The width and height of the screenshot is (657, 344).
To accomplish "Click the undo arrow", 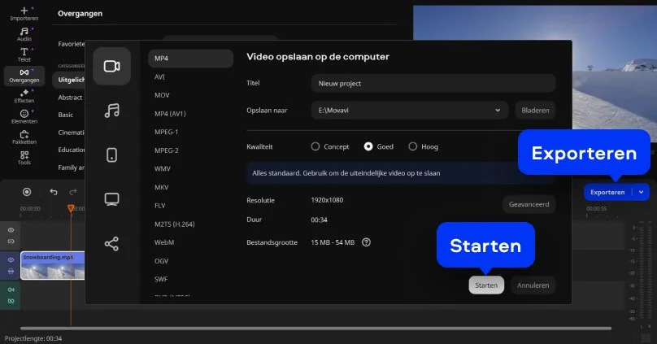I will 53,192.
